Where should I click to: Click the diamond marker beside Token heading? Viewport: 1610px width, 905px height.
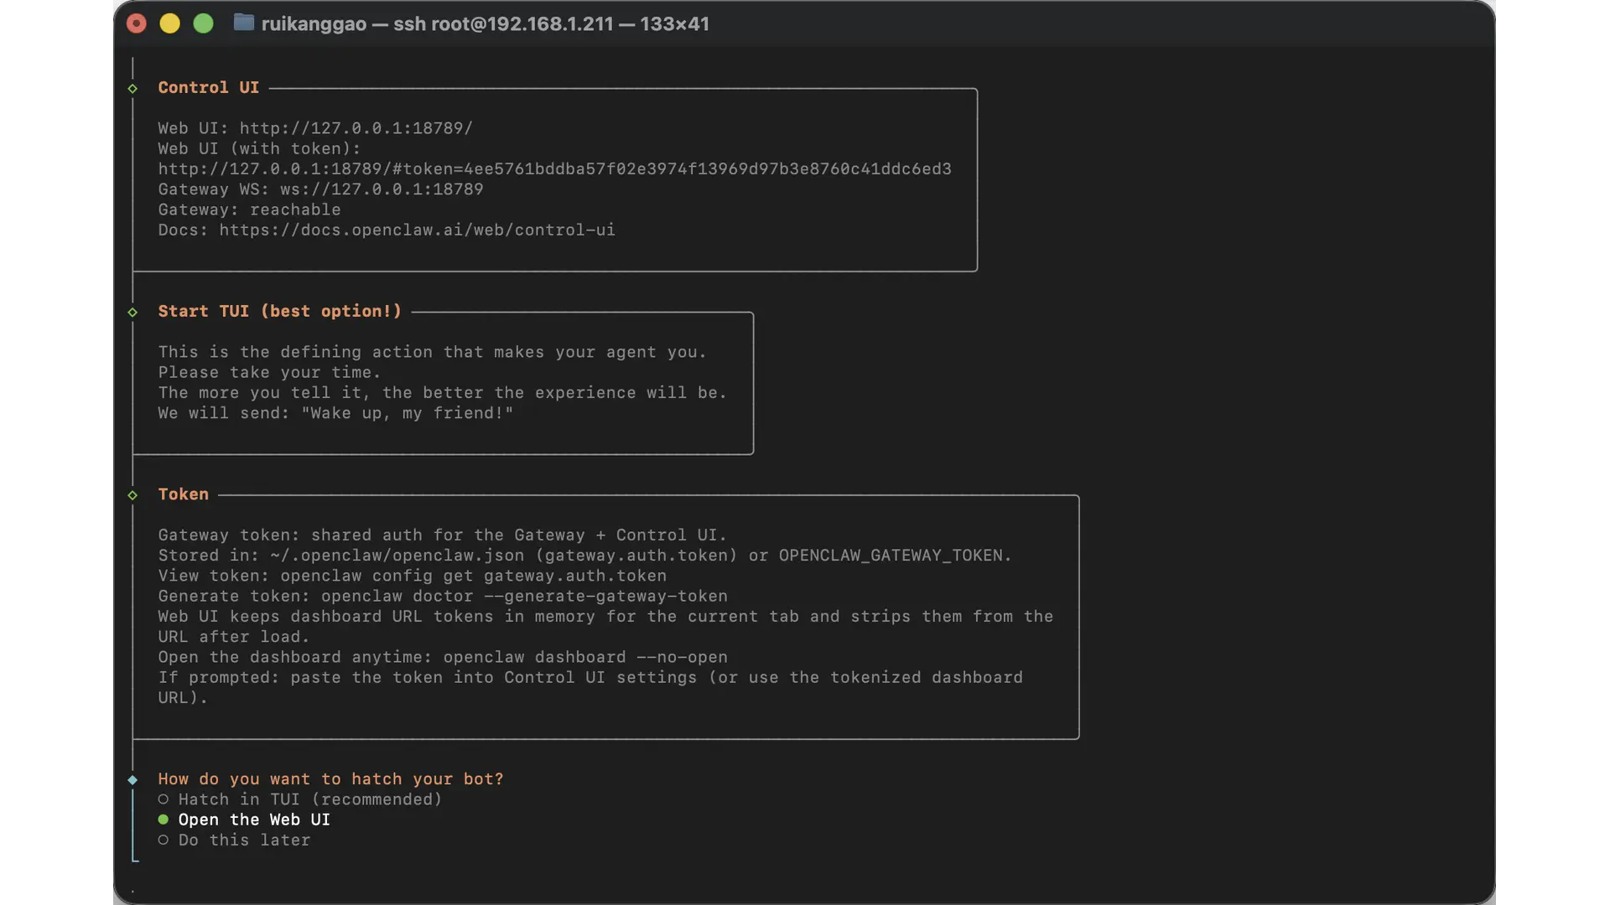point(132,496)
